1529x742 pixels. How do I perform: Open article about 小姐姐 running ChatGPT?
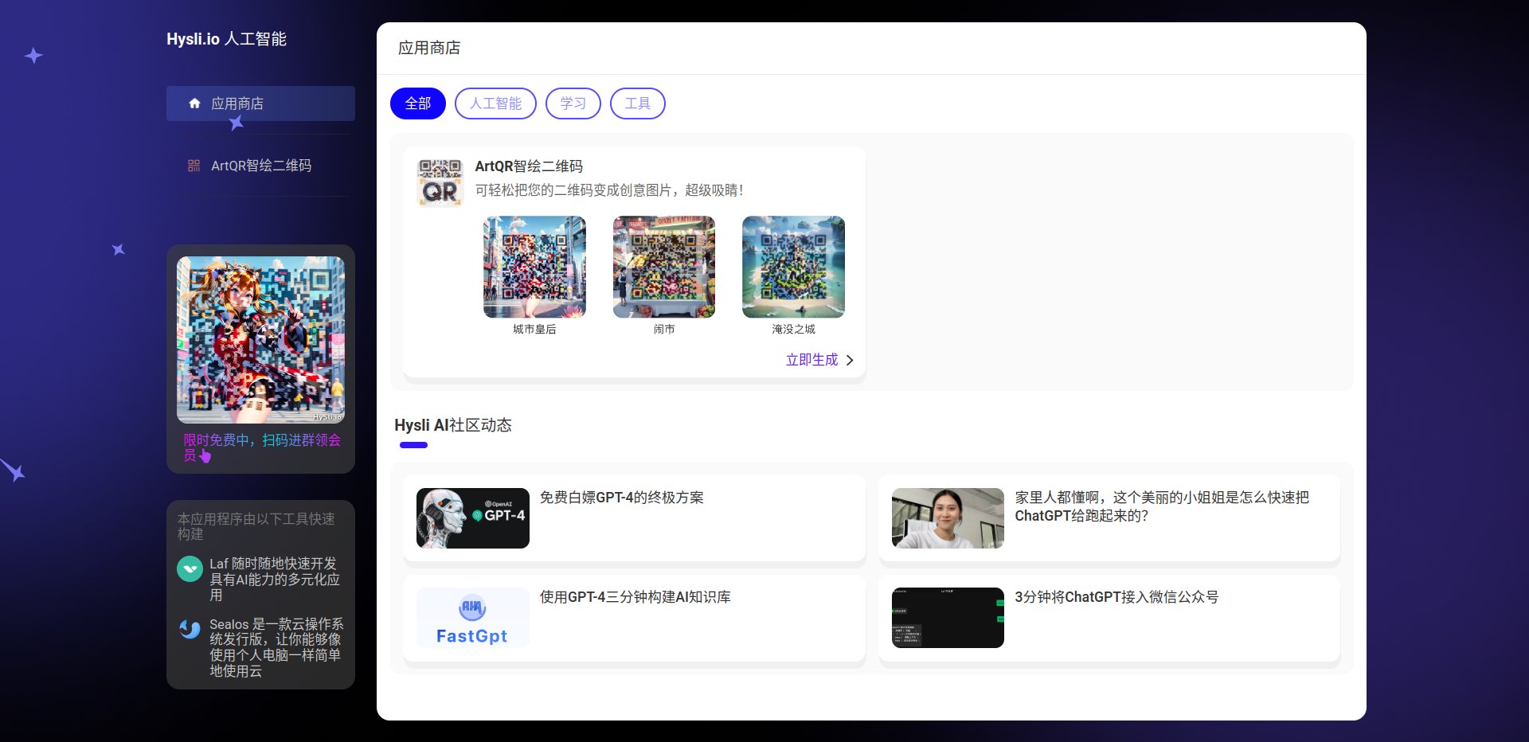(1162, 506)
